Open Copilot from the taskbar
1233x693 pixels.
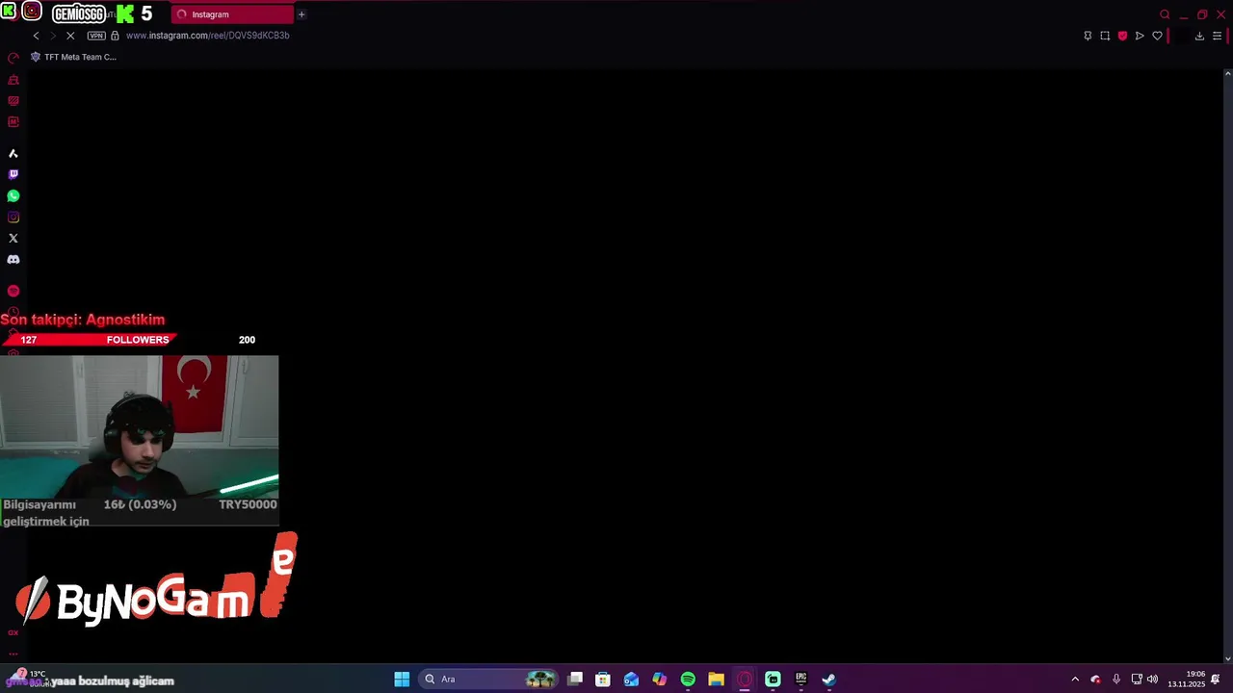point(659,680)
